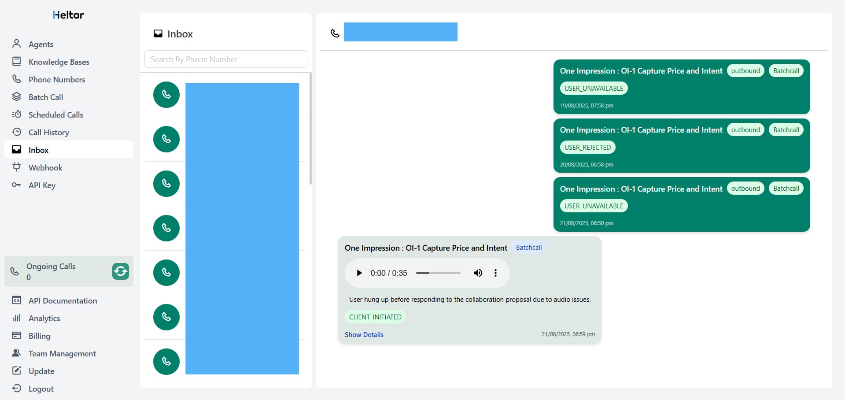The height and width of the screenshot is (400, 845).
Task: Click the refresh Ongoing Calls icon
Action: coord(120,271)
